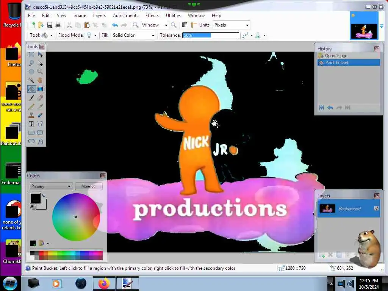388x291 pixels.
Task: Click the Open file toolbar icon
Action: tap(41, 25)
